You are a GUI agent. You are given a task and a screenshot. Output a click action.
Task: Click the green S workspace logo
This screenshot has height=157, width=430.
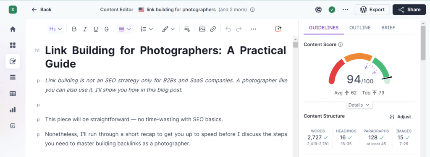[x=13, y=10]
